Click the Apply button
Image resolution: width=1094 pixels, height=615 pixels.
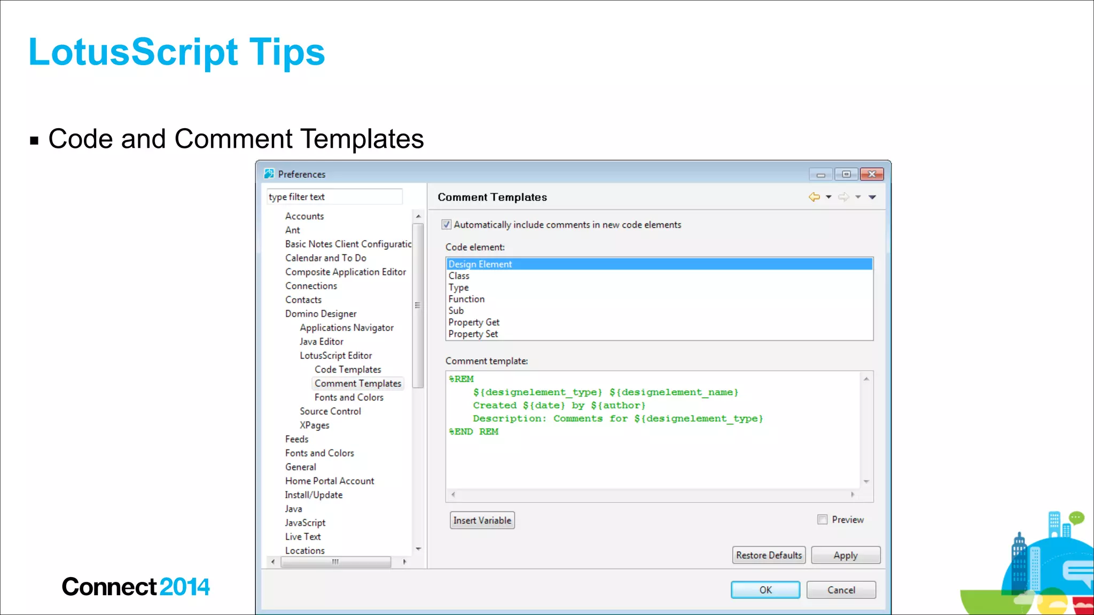(846, 555)
